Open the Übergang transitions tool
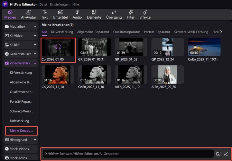This screenshot has width=232, height=161. point(114,15)
